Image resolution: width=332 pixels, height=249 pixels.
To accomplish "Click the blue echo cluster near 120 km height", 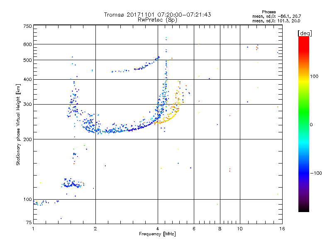I will coord(72,184).
